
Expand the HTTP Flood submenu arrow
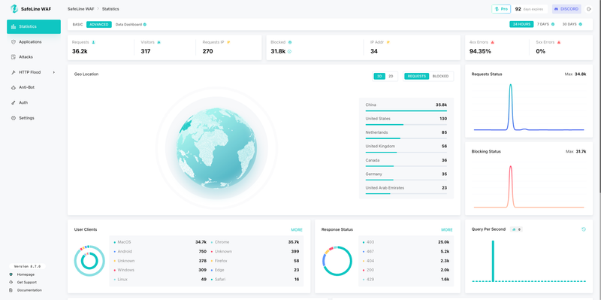53,72
